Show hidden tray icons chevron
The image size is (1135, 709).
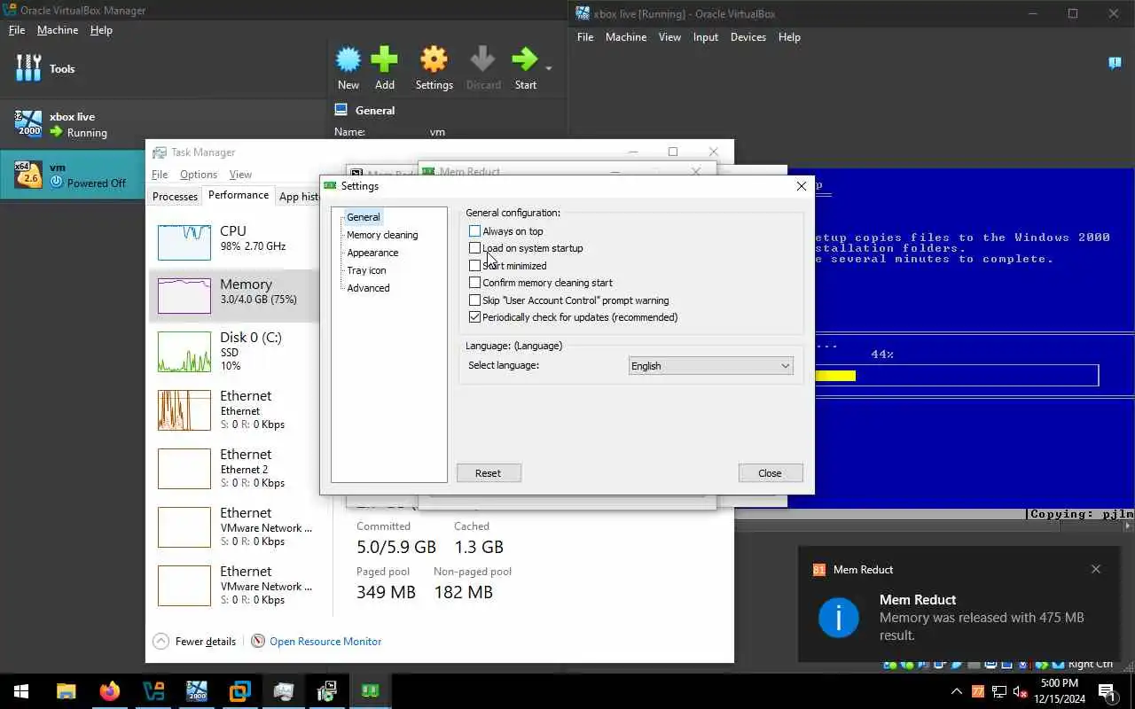[x=956, y=691]
